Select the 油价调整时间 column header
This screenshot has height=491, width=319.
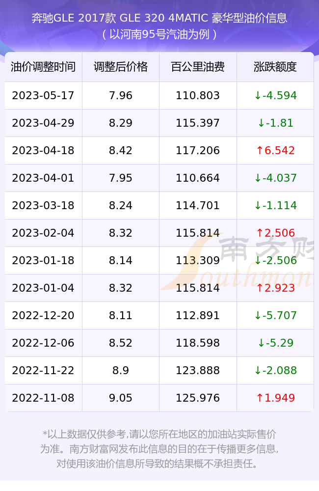[43, 67]
